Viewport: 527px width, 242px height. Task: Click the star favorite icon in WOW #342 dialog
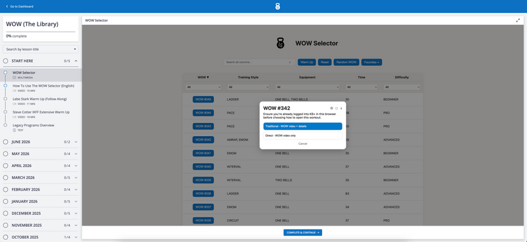(x=331, y=108)
